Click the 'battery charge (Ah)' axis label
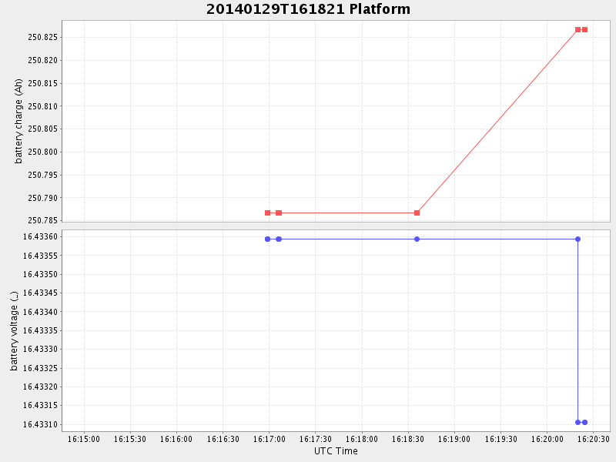 tap(18, 121)
